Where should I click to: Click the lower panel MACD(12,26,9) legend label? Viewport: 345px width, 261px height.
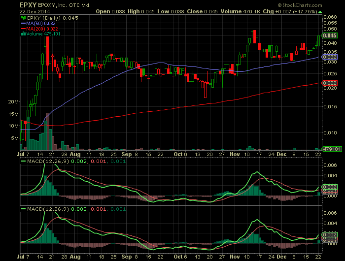click(x=48, y=209)
